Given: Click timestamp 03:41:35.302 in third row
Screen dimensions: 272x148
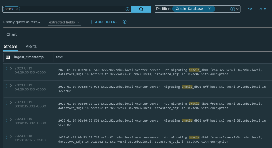Looking at the screenshot, I should click(30, 107).
